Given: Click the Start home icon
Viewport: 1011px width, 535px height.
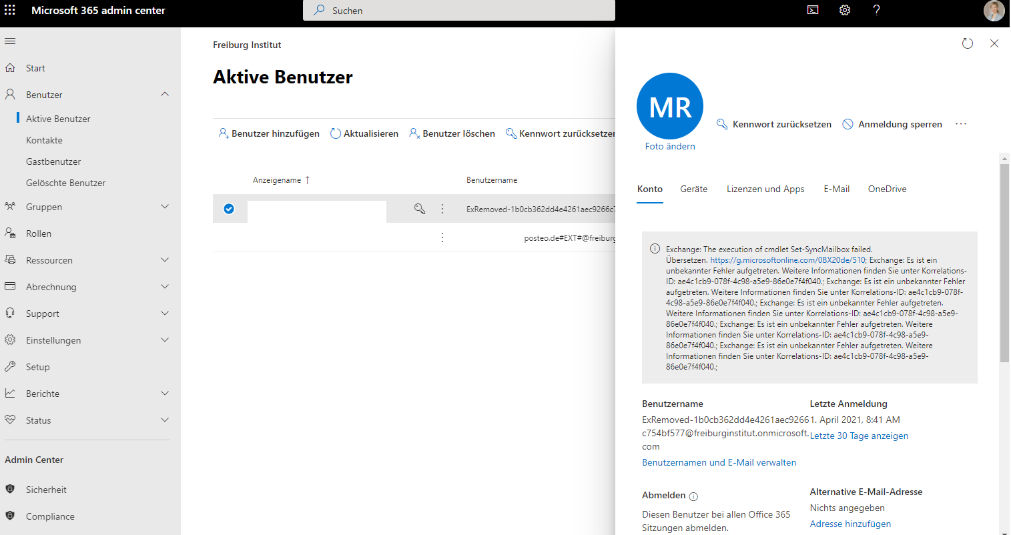Looking at the screenshot, I should click(x=10, y=68).
